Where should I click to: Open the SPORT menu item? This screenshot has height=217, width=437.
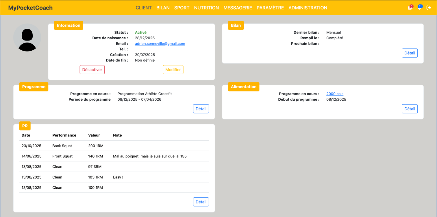(182, 8)
